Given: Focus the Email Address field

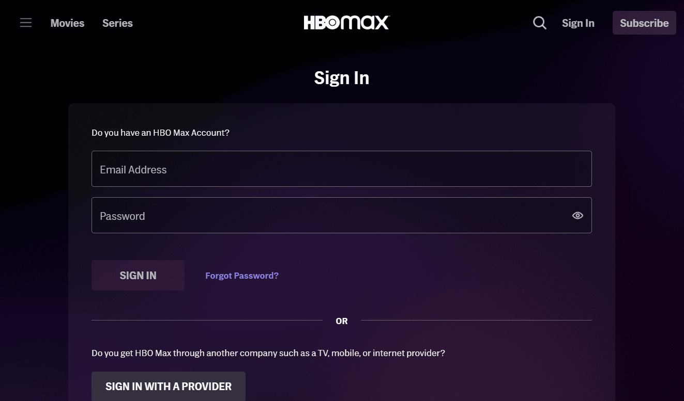Looking at the screenshot, I should tap(341, 169).
